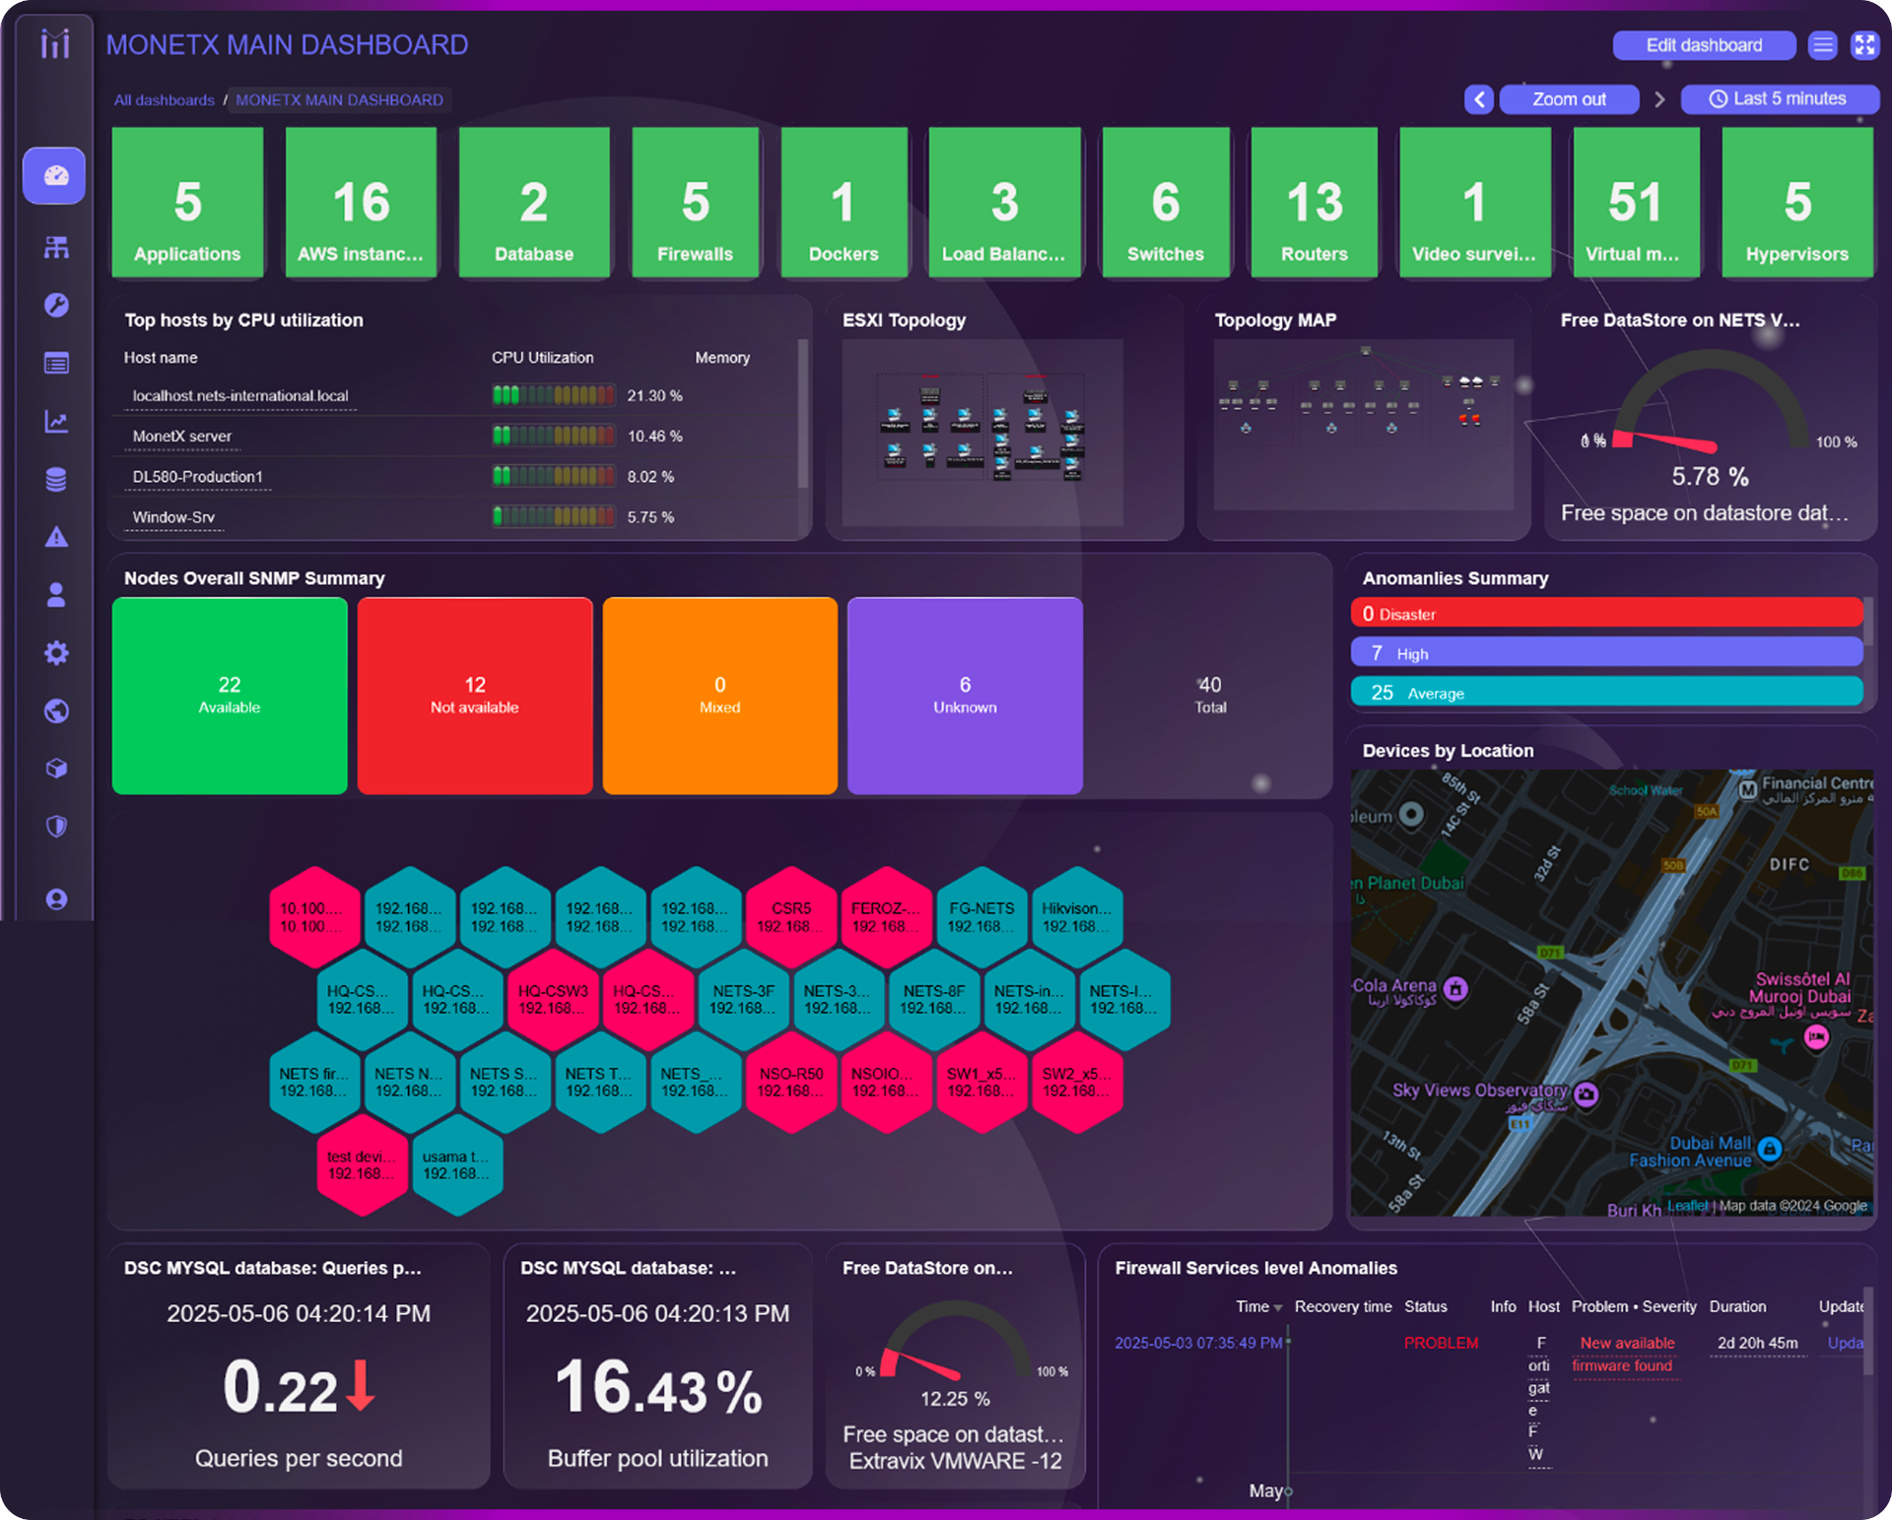This screenshot has height=1520, width=1892.
Task: Click the Sky Views Observatory map marker
Action: tap(1586, 1093)
